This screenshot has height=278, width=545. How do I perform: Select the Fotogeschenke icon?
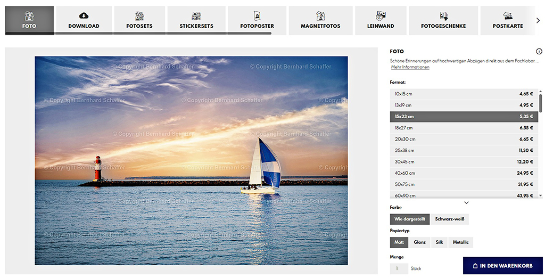click(443, 16)
